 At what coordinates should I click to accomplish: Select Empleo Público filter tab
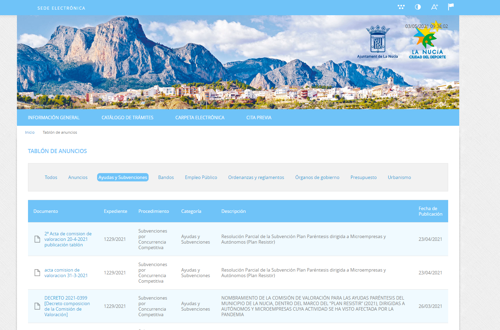[201, 177]
